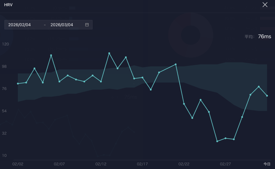Click the HRV data point at 02/17

click(142, 77)
